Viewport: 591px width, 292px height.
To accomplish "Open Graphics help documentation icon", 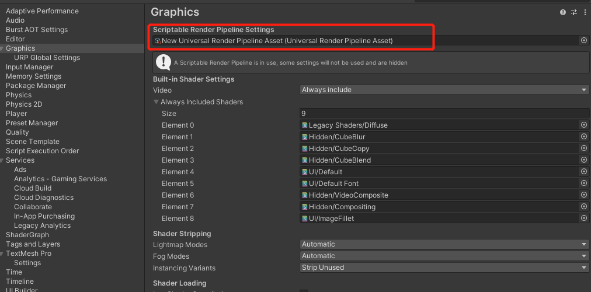I will click(x=563, y=12).
